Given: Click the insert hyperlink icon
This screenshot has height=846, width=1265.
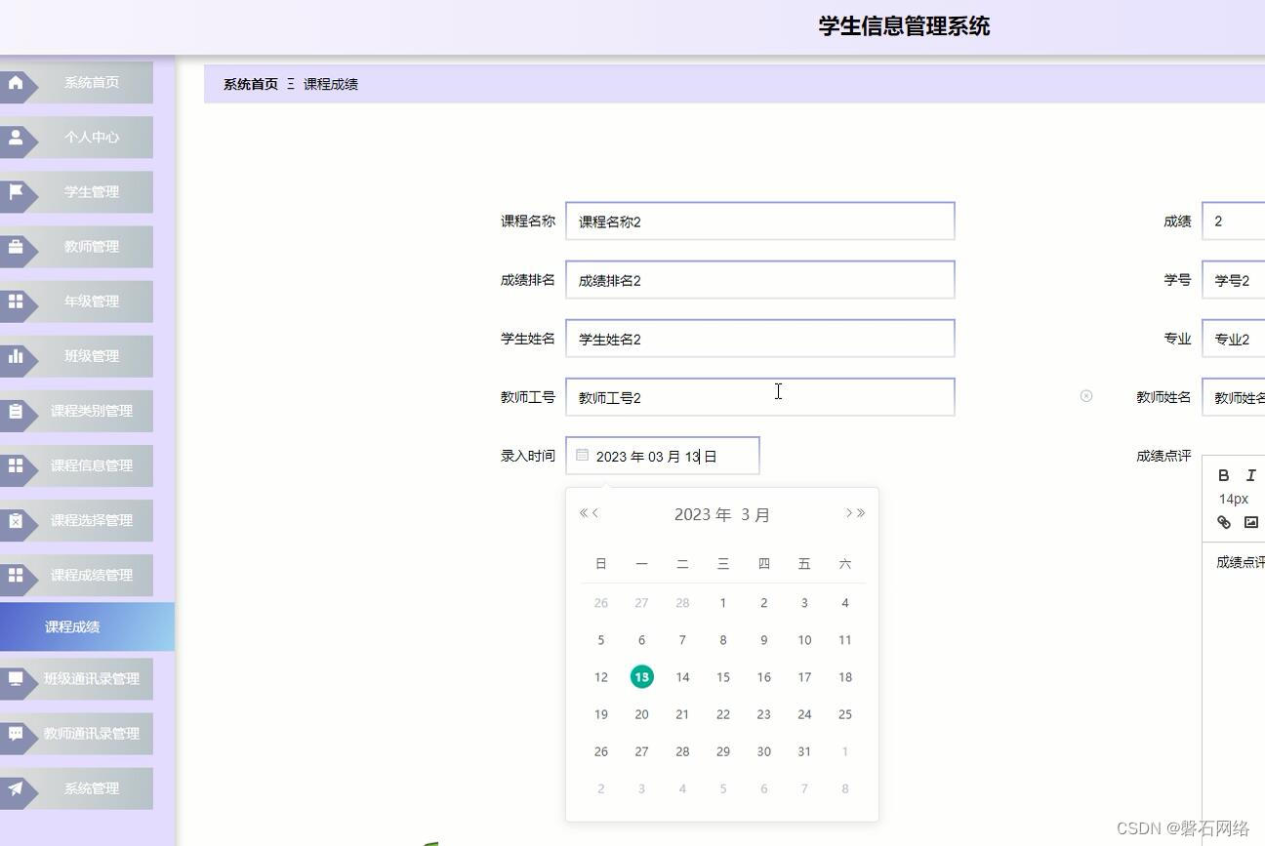Looking at the screenshot, I should (x=1224, y=522).
